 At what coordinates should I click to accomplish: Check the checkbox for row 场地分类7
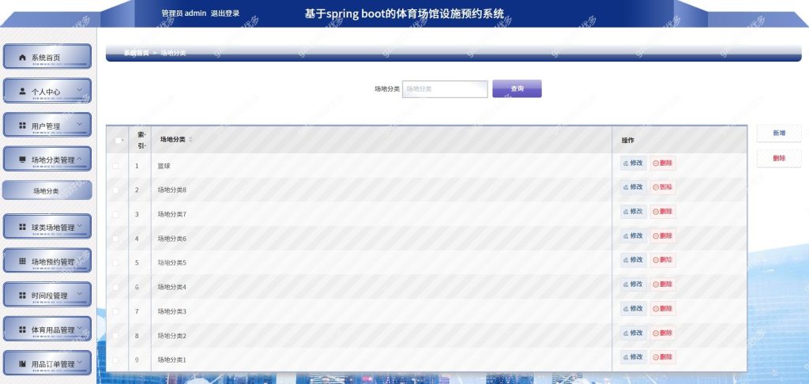pos(115,214)
